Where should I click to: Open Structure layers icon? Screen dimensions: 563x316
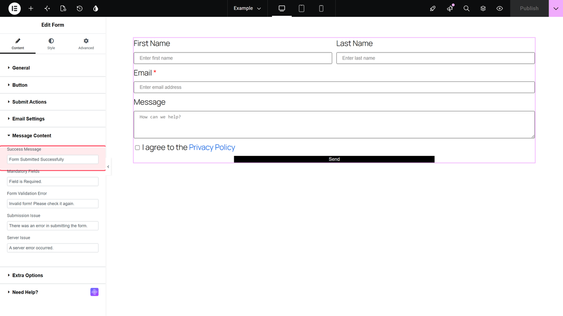click(483, 8)
